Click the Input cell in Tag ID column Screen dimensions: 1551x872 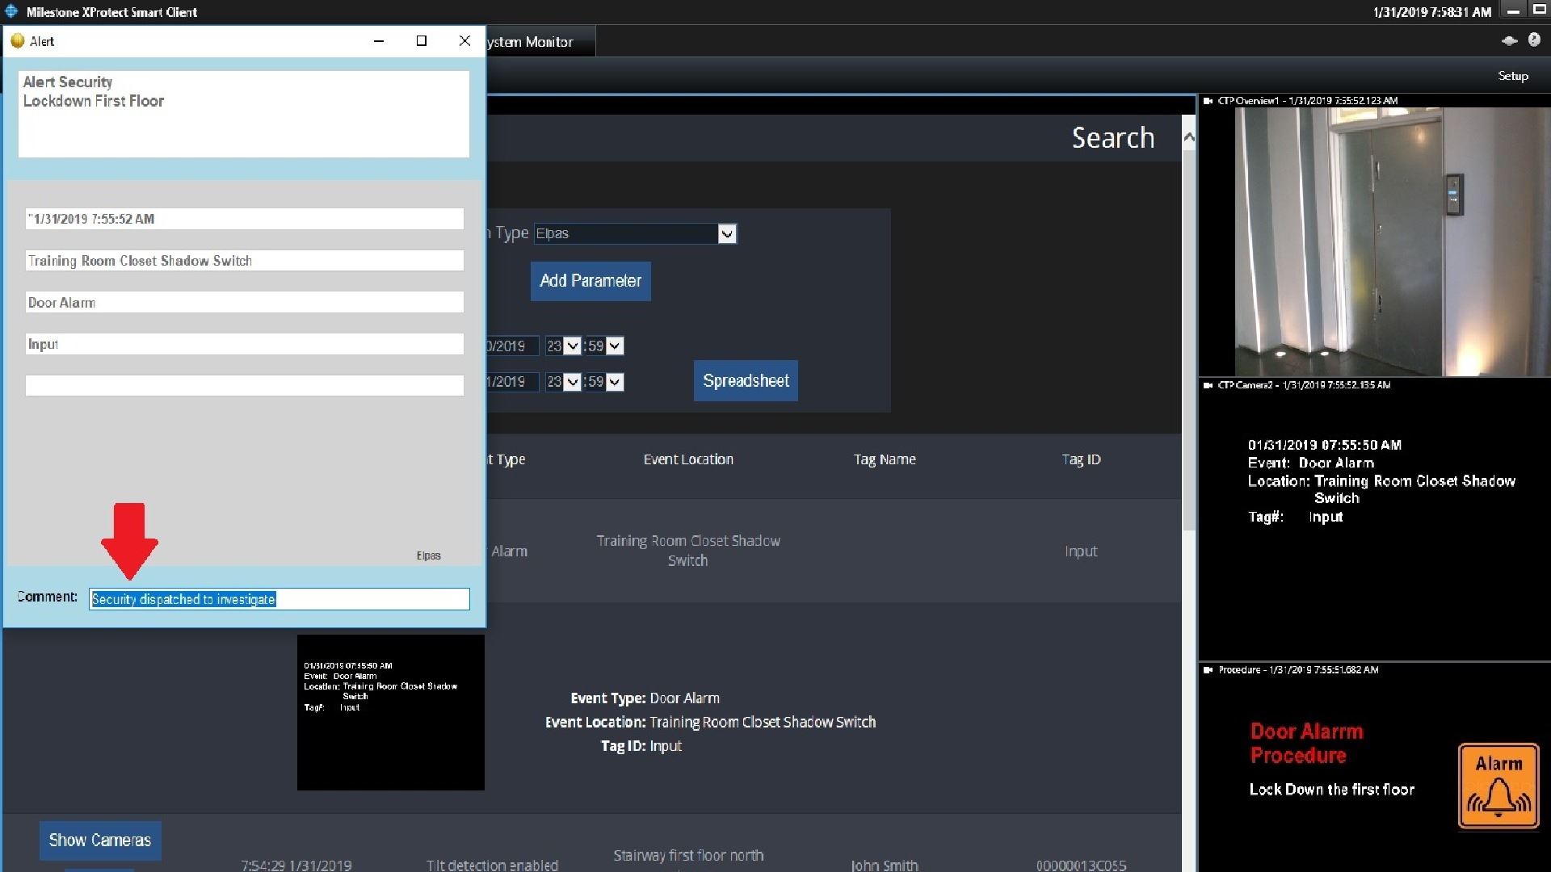coord(1081,551)
